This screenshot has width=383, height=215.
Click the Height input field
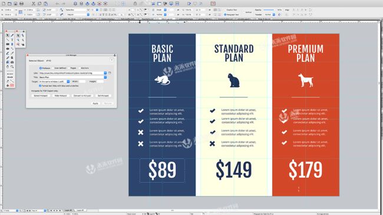pyautogui.click(x=100, y=82)
